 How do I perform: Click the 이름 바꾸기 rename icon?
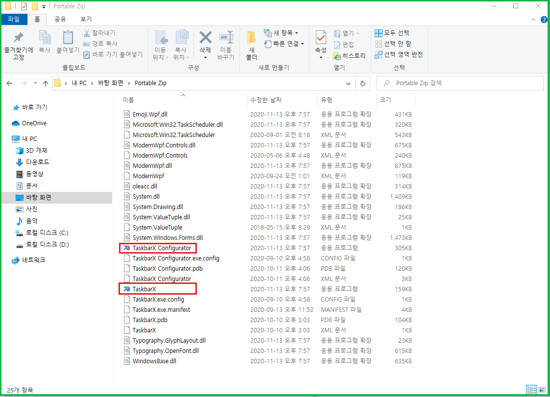coord(226,37)
